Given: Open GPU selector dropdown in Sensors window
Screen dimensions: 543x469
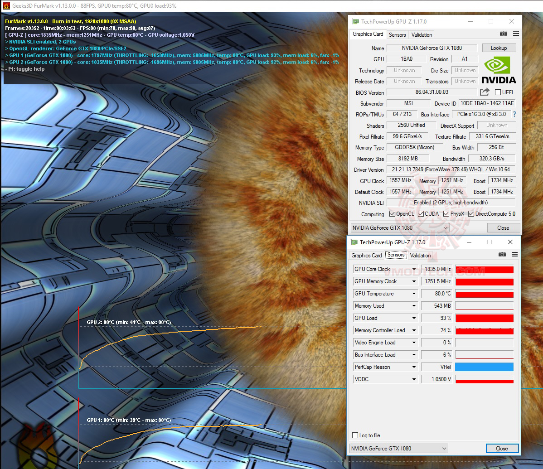Looking at the screenshot, I should click(398, 449).
